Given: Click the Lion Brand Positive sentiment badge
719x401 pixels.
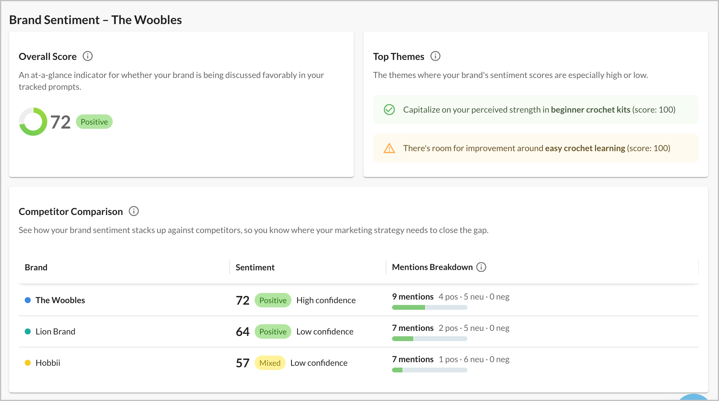Looking at the screenshot, I should (x=273, y=331).
